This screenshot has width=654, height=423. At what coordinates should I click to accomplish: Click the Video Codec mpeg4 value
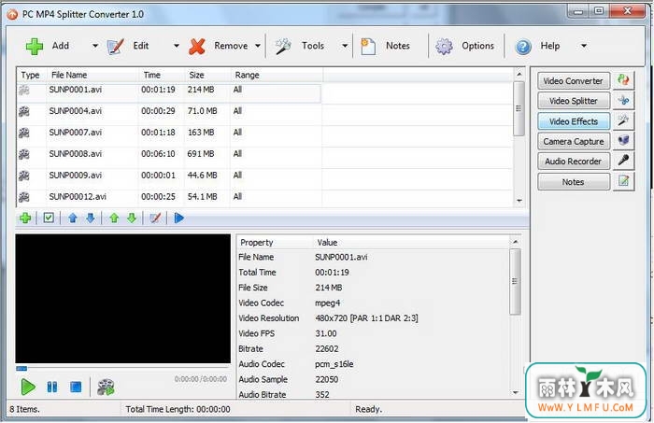tap(327, 303)
